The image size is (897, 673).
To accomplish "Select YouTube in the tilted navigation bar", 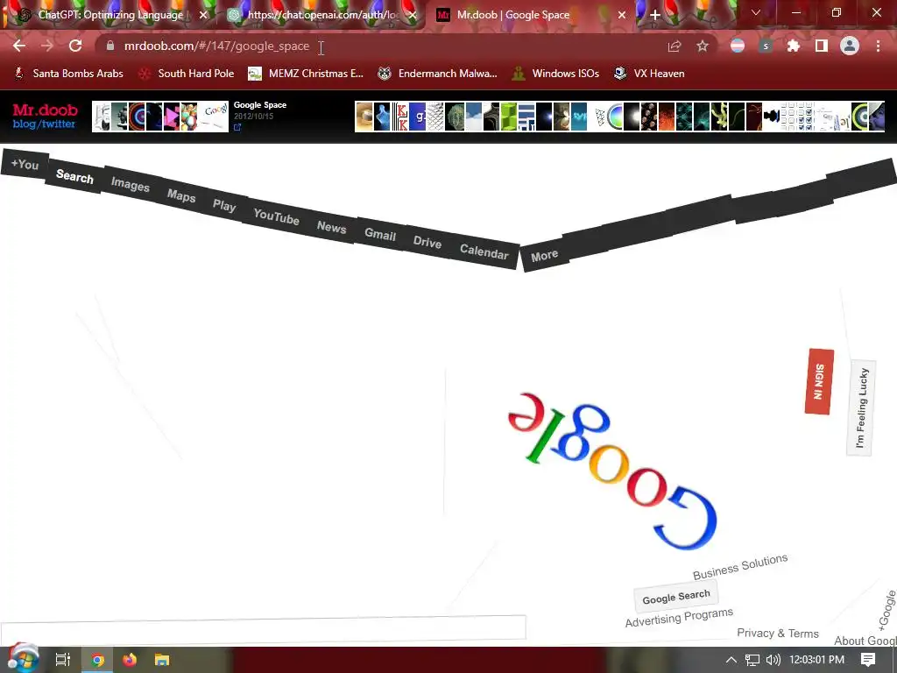I will point(276,216).
